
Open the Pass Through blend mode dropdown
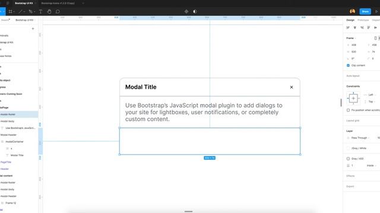tap(360, 138)
